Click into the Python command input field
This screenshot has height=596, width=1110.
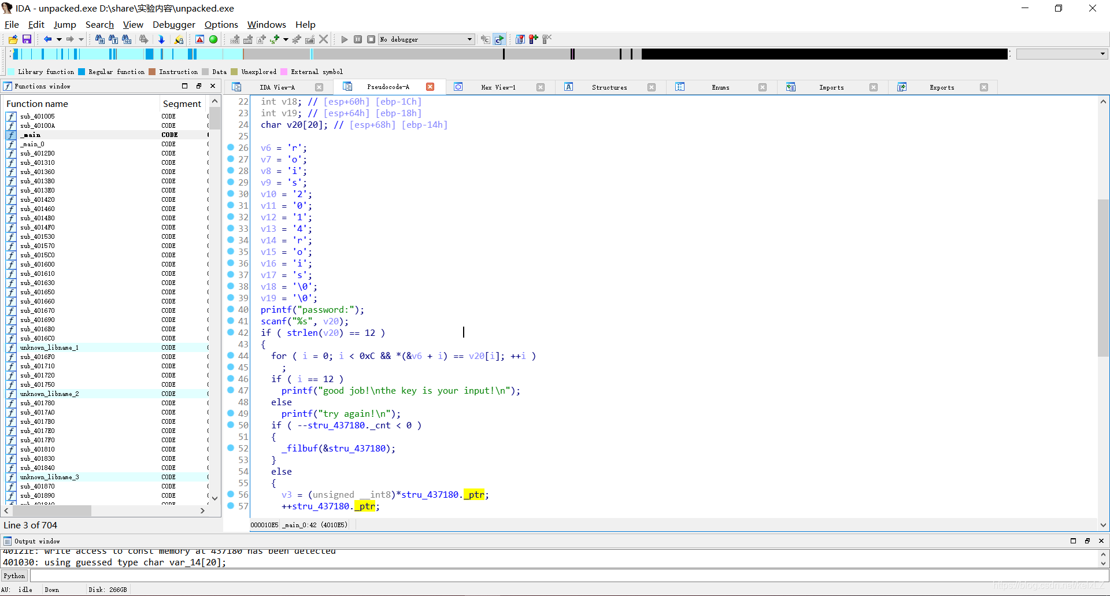pos(568,576)
